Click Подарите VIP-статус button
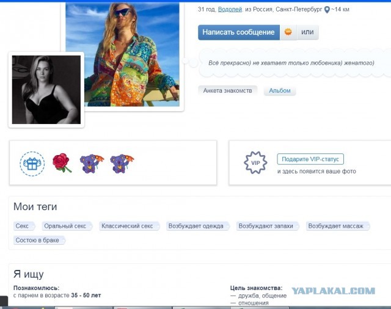This screenshot has height=309, width=391. click(310, 159)
